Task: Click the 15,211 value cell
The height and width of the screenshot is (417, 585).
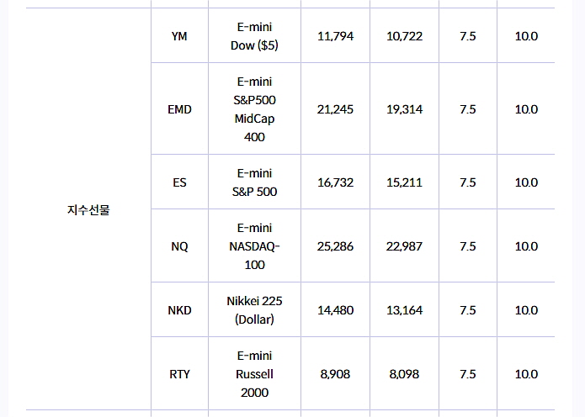Action: [x=404, y=182]
